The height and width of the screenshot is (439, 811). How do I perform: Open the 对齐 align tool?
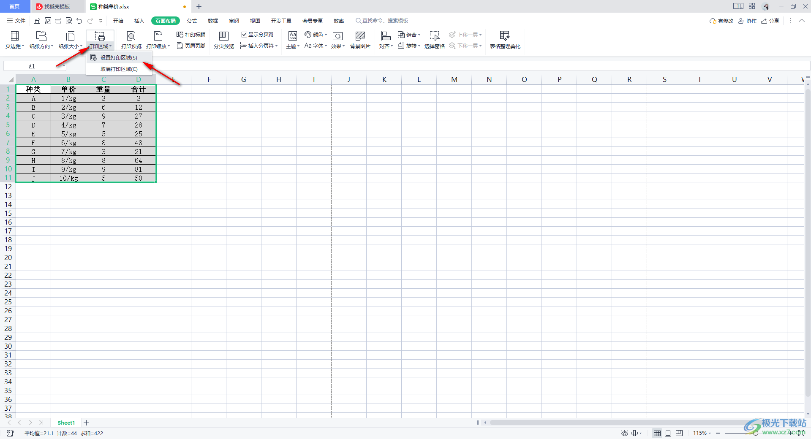coord(386,40)
